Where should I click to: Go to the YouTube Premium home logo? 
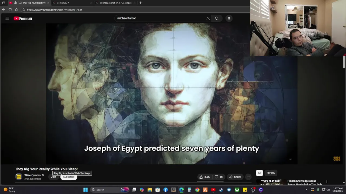tap(23, 18)
